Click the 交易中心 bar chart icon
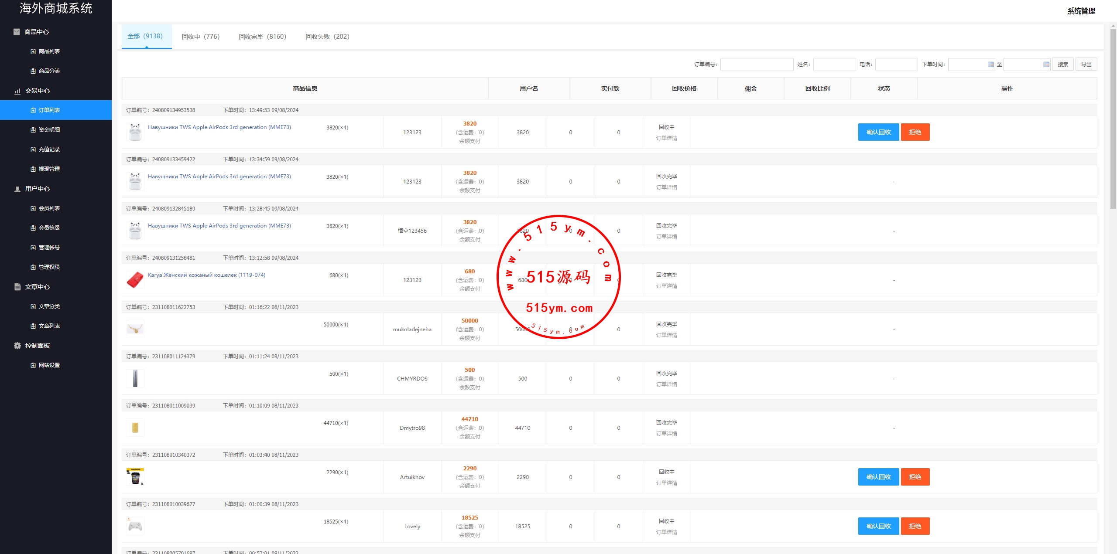The width and height of the screenshot is (1117, 554). (17, 91)
